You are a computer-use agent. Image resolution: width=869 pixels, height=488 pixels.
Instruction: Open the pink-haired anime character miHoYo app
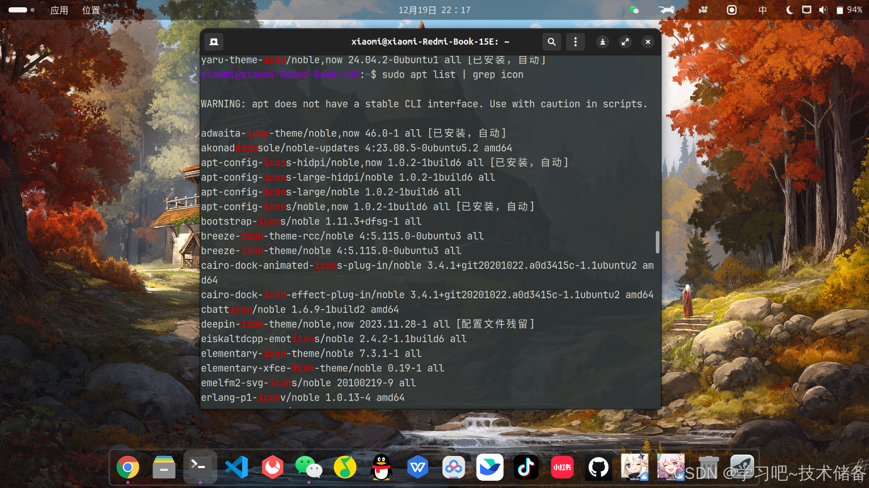point(671,467)
